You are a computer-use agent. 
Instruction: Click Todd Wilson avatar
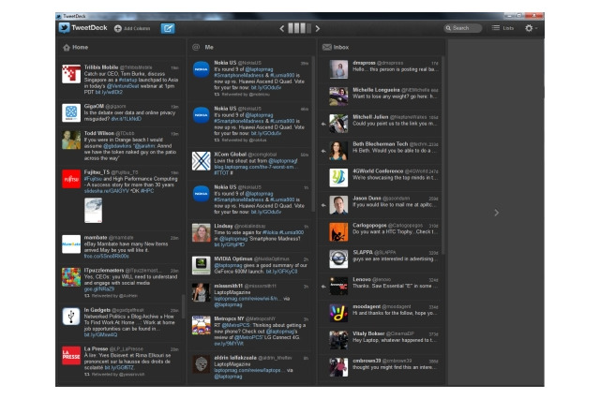coord(71,140)
